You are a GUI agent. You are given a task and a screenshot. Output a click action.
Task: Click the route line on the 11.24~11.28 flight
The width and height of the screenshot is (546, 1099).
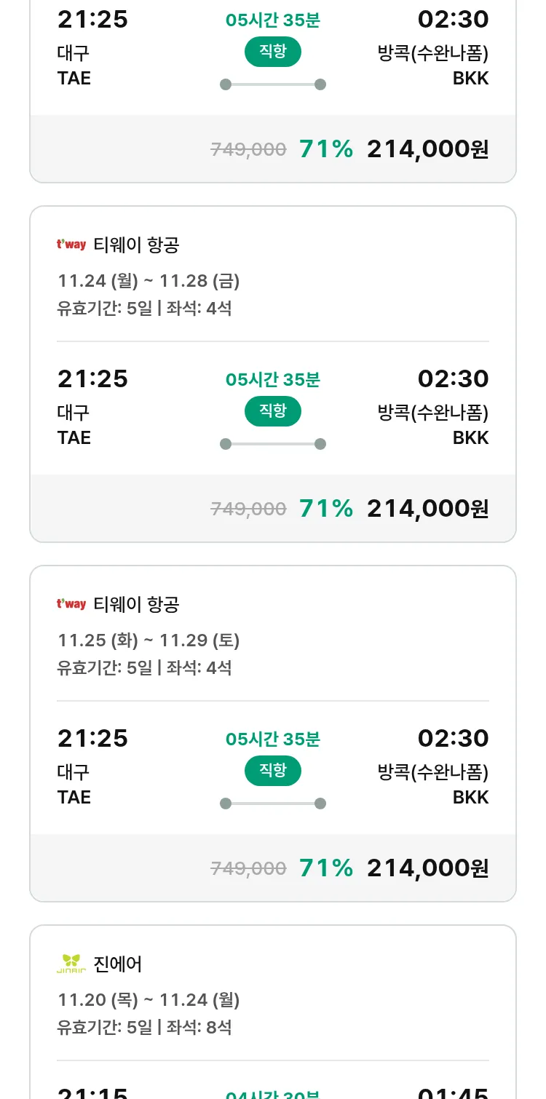[272, 444]
